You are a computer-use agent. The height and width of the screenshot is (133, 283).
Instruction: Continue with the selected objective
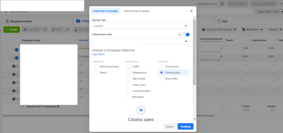point(185,126)
